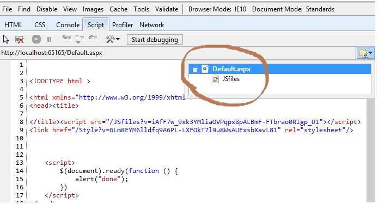Switch to the HTML tab

coord(13,25)
